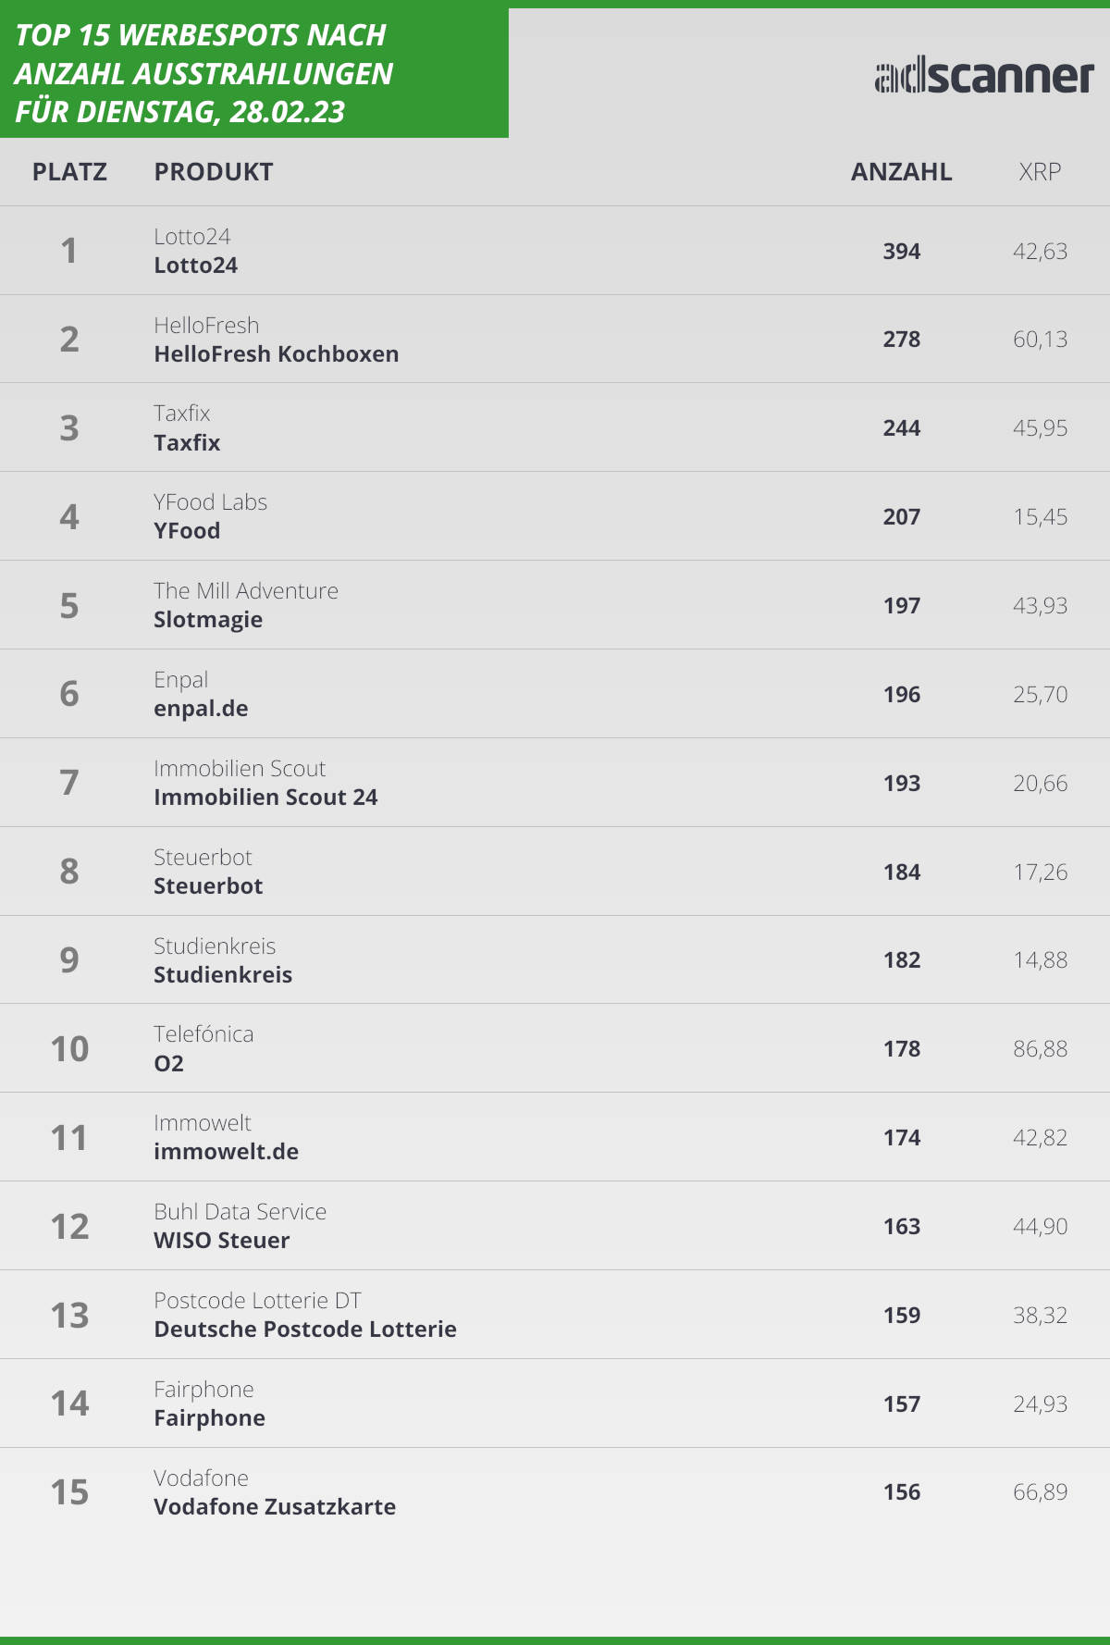
Task: Select the Lotto24 product row
Action: (x=555, y=251)
